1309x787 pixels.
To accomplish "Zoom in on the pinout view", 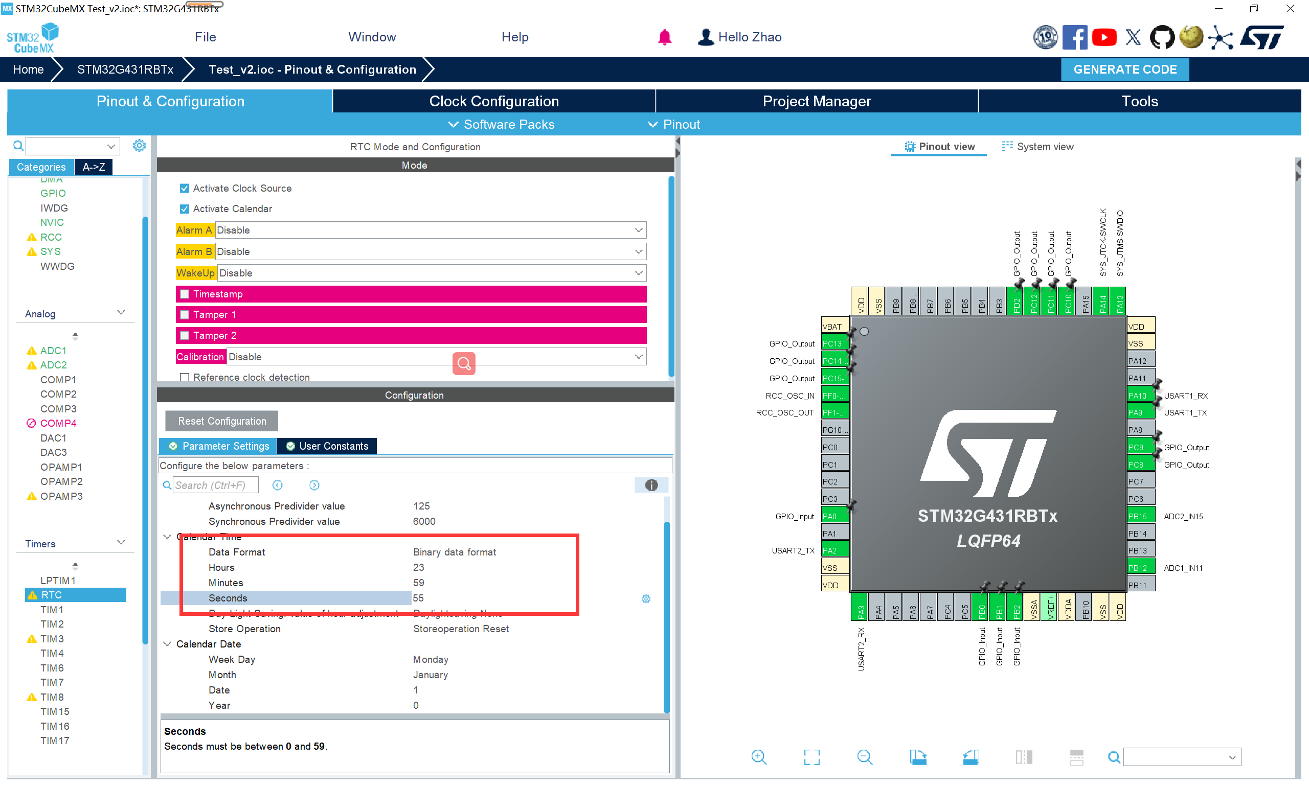I will click(x=759, y=757).
